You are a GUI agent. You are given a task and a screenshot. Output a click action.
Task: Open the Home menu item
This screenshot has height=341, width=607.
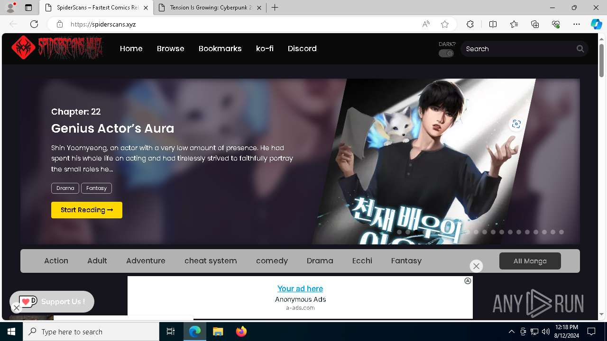pos(131,48)
